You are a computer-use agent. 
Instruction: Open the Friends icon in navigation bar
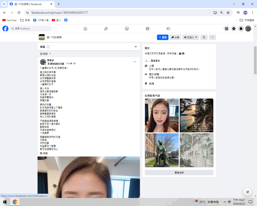click(106, 29)
